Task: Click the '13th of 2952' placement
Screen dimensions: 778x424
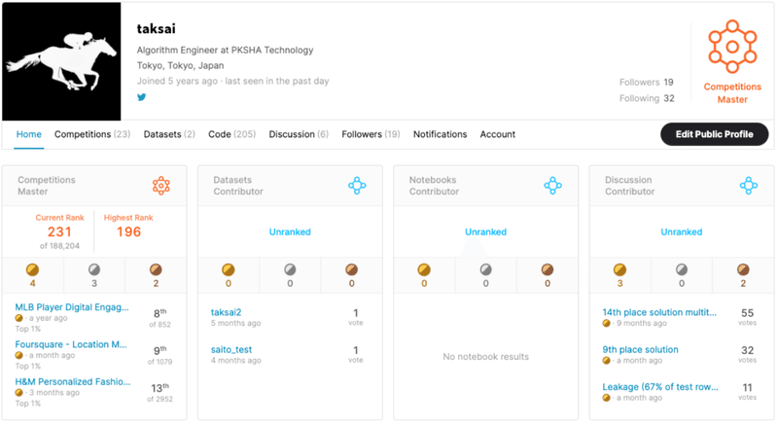Action: [159, 392]
